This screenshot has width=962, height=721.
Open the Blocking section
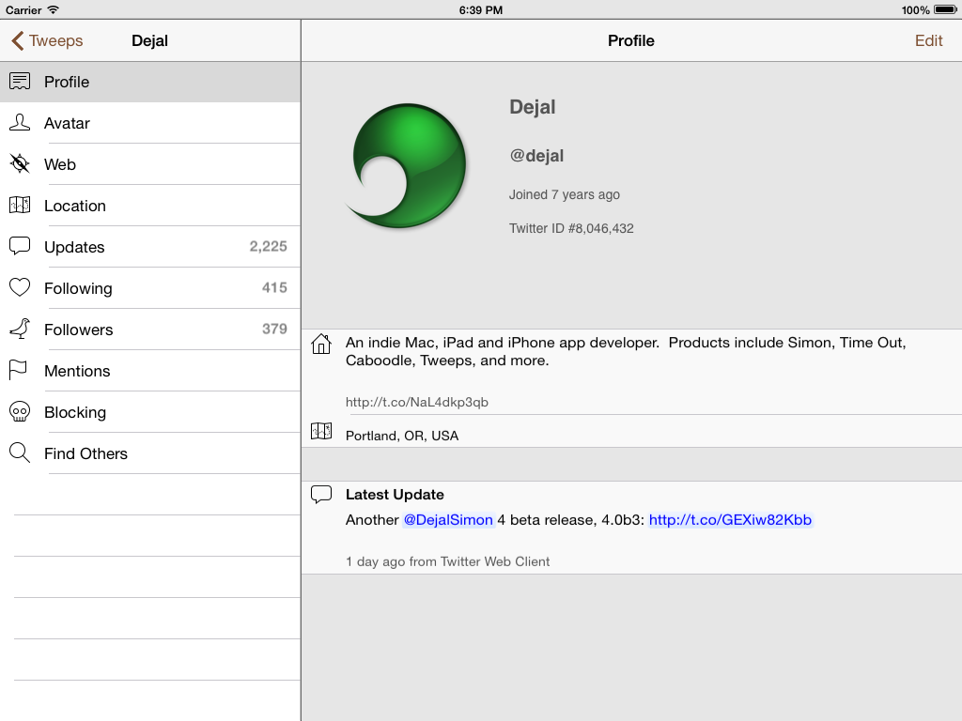pyautogui.click(x=150, y=412)
